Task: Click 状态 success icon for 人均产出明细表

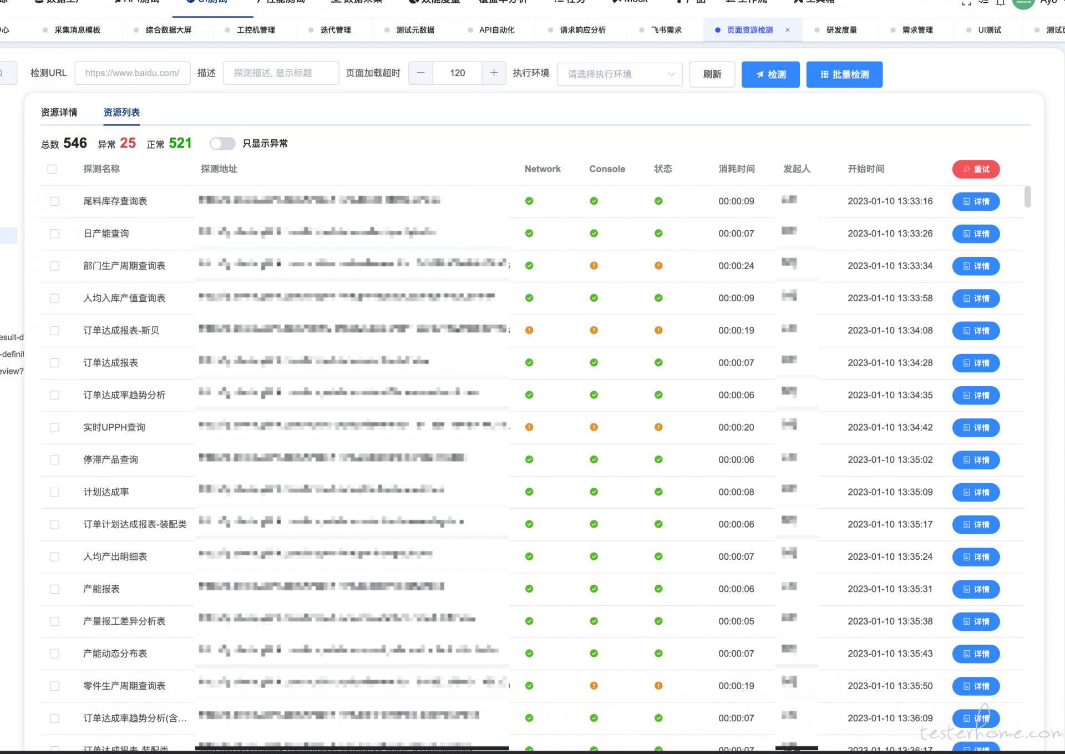Action: (658, 556)
